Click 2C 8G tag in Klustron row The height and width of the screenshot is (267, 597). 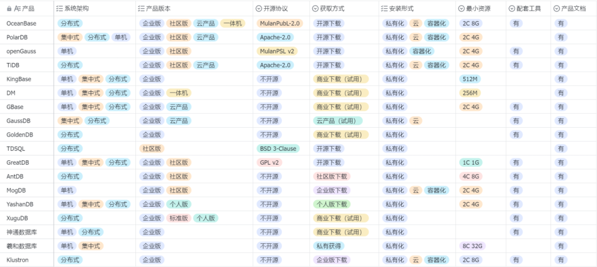click(x=470, y=260)
